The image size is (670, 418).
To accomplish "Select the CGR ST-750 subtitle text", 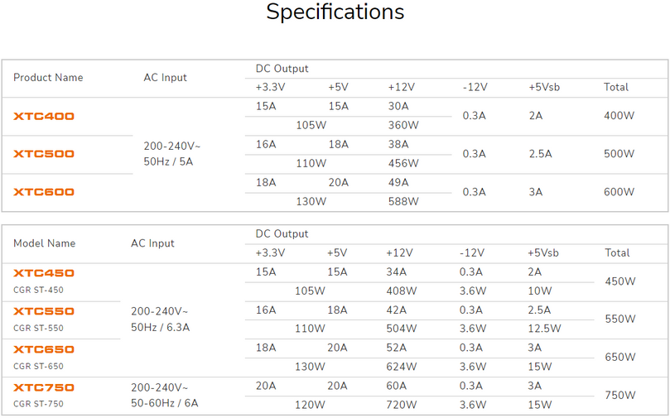I will tap(38, 404).
